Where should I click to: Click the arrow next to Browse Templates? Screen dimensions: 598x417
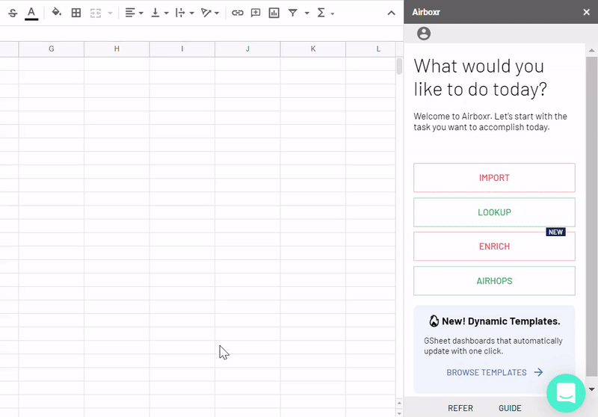(x=538, y=372)
